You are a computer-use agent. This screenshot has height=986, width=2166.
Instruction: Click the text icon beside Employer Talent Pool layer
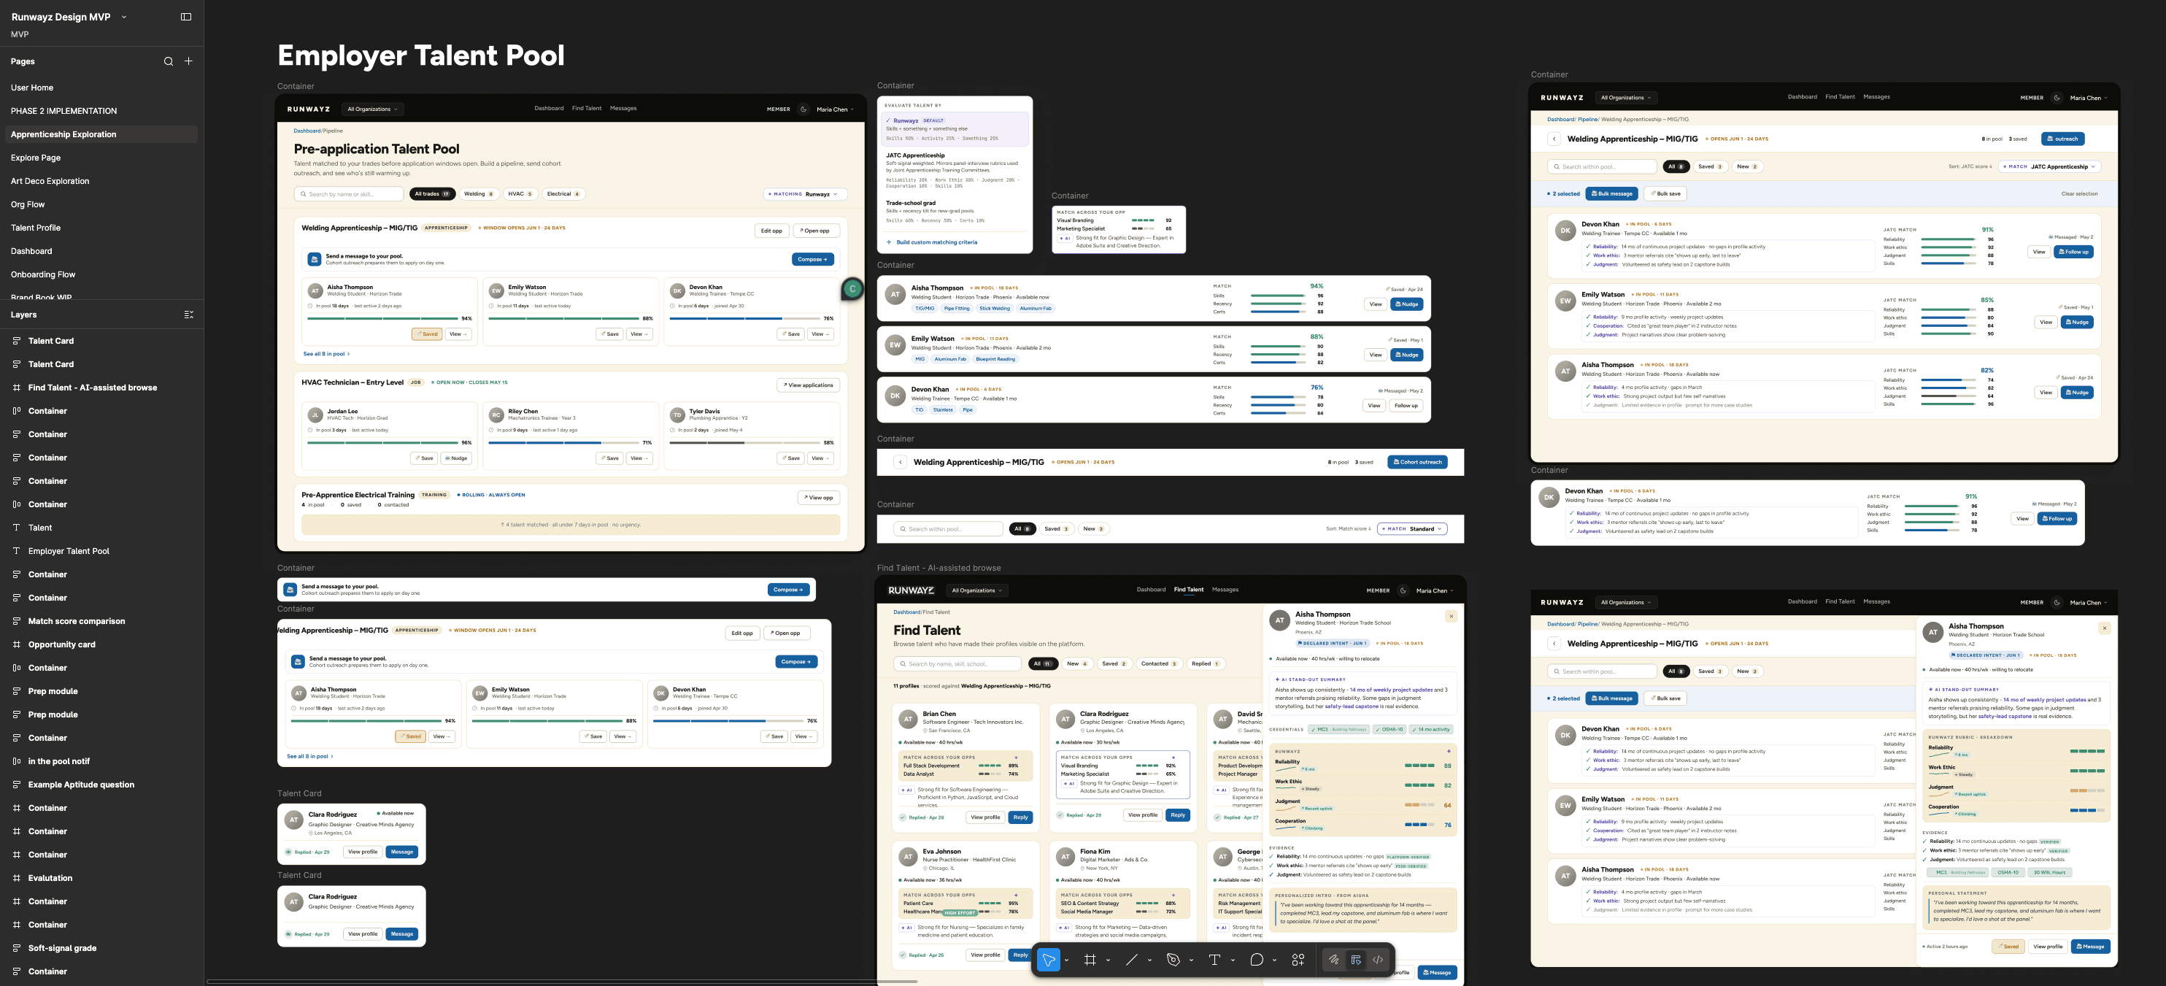(x=17, y=552)
